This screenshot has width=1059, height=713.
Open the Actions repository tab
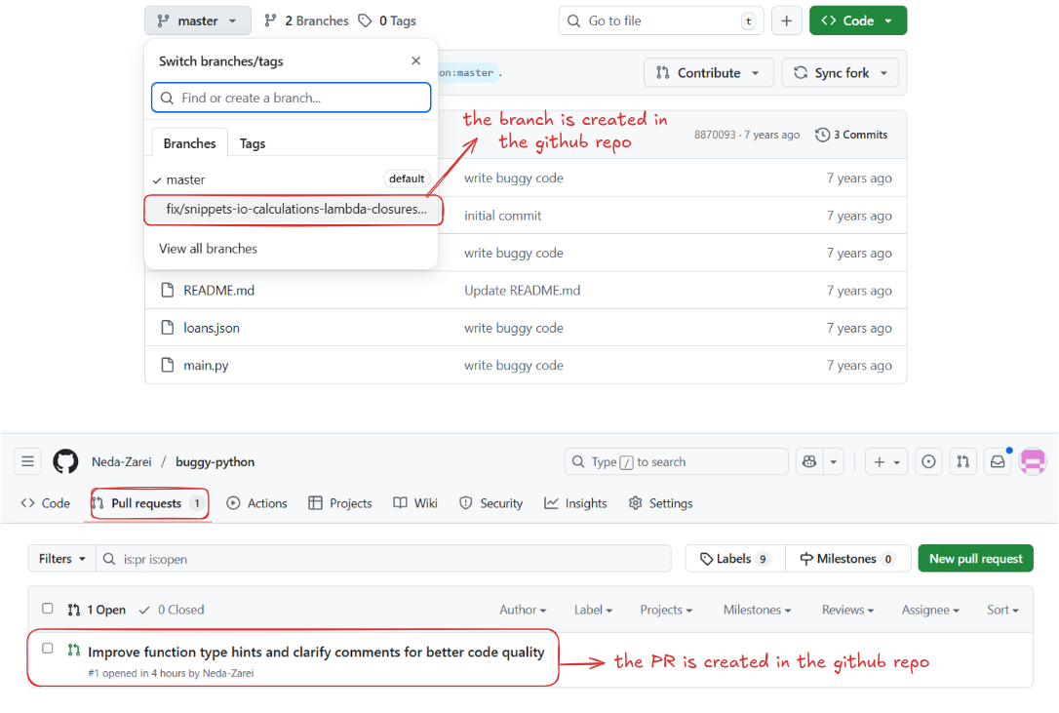[x=257, y=503]
